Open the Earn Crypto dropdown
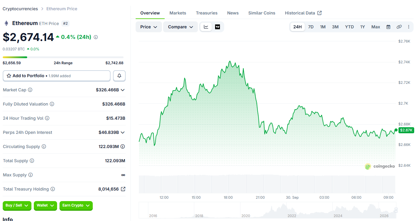The height and width of the screenshot is (221, 416). point(76,206)
